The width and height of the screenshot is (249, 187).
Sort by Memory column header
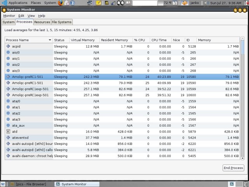pos(218,40)
